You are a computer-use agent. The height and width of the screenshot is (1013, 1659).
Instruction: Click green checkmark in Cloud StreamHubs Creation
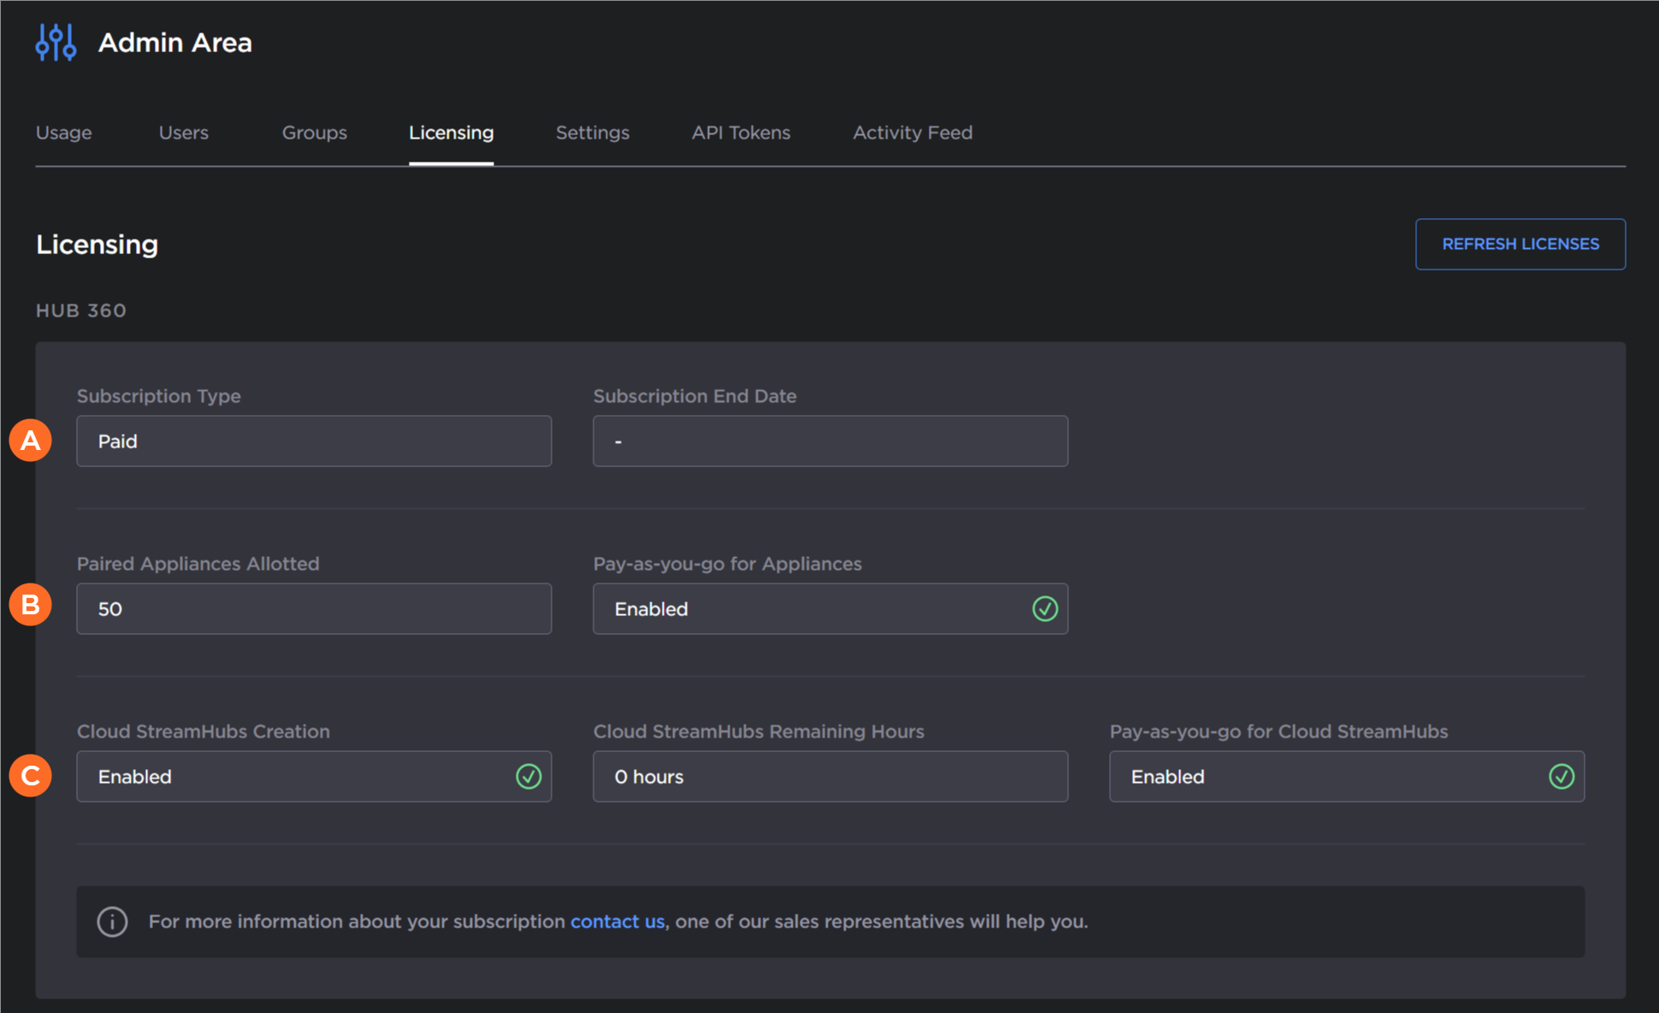click(528, 777)
